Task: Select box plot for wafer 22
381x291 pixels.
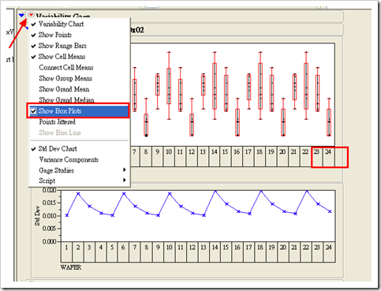Action: 306,86
